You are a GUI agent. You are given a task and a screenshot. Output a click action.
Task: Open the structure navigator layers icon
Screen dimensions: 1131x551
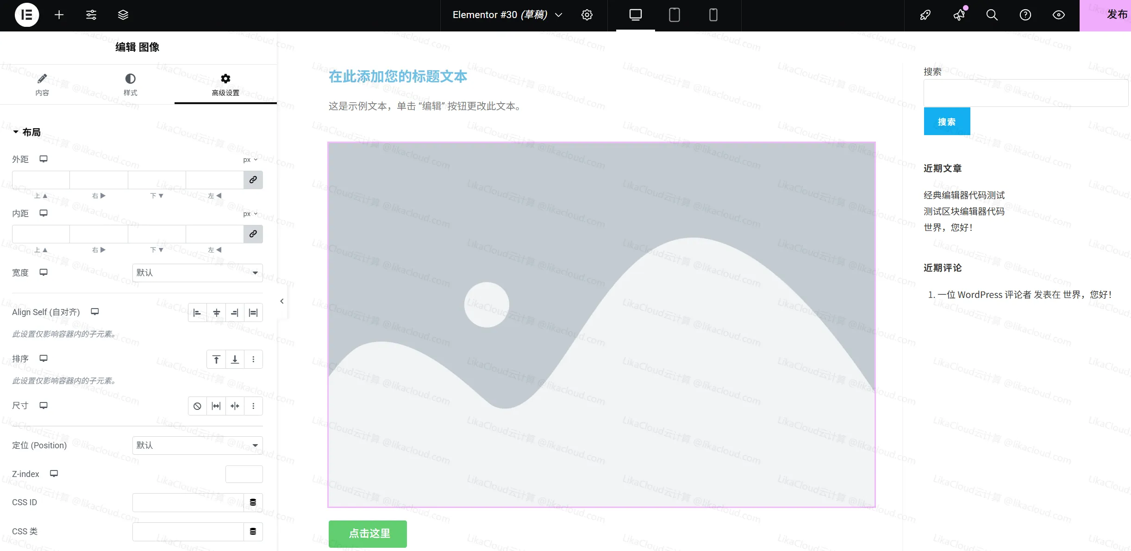123,15
